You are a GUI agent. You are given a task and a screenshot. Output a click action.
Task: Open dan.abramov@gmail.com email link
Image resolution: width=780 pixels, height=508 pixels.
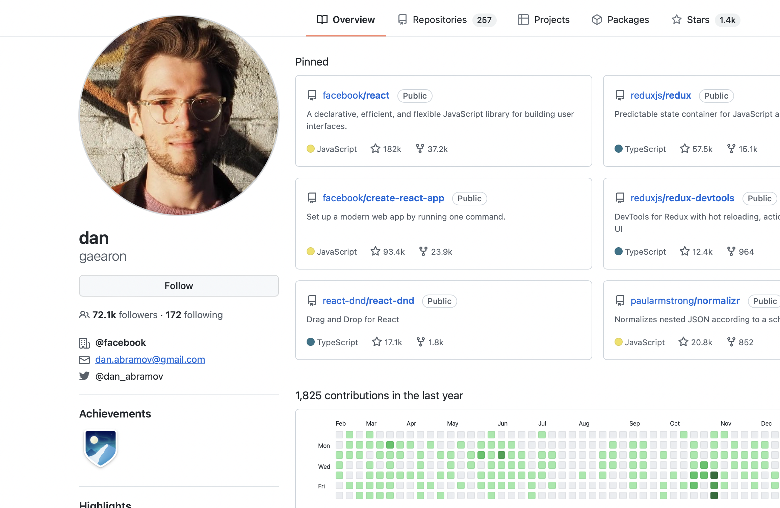(x=150, y=359)
